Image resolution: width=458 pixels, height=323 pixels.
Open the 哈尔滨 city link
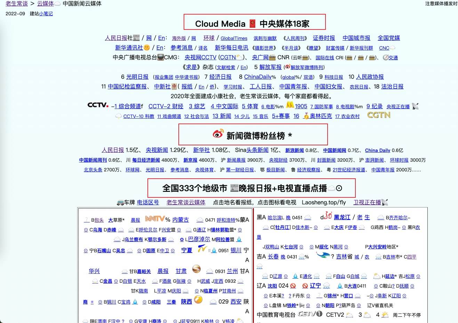click(274, 218)
